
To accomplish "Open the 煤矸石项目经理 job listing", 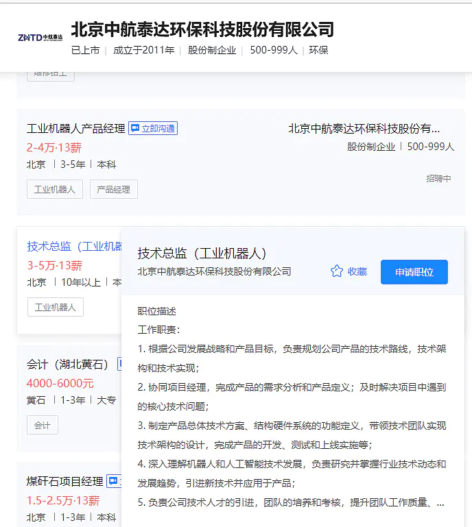I will (x=64, y=481).
